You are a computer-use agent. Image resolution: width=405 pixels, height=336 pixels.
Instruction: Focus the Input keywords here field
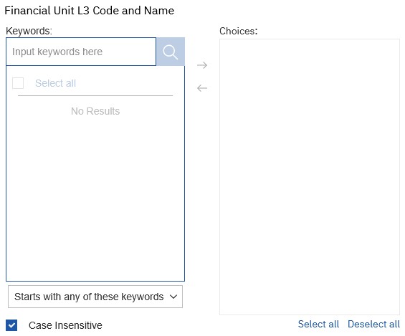81,52
